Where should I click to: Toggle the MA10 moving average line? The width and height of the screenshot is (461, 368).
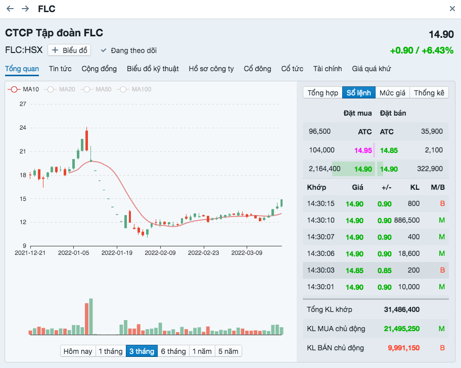point(24,89)
